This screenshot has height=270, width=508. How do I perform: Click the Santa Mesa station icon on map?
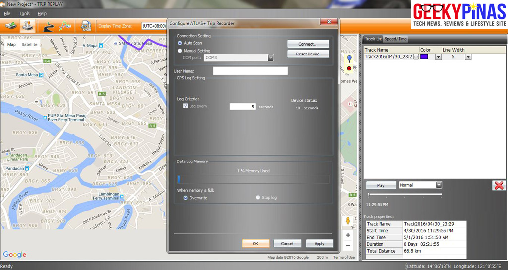click(41, 75)
